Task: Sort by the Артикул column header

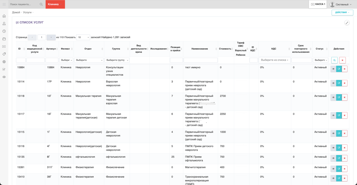Action: point(52,49)
